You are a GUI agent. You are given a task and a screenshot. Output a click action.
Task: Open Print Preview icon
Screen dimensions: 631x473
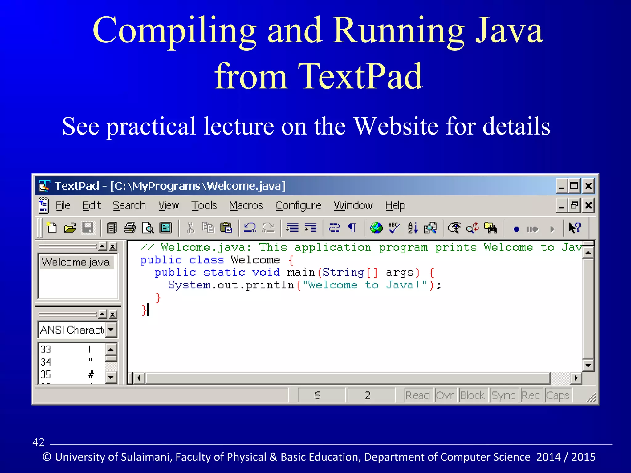(148, 228)
